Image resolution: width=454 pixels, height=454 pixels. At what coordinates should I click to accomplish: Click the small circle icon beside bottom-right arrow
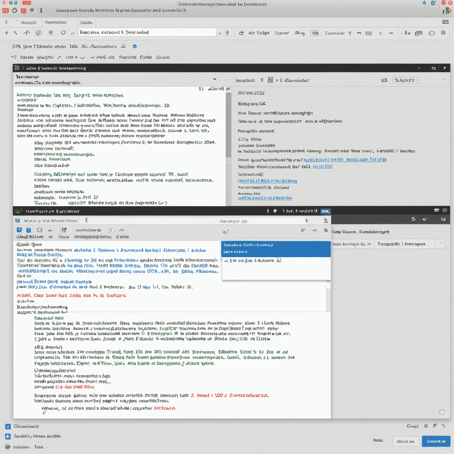pos(426,426)
